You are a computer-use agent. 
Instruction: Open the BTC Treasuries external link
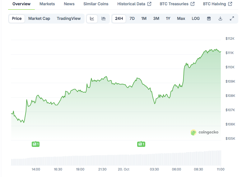(x=177, y=4)
